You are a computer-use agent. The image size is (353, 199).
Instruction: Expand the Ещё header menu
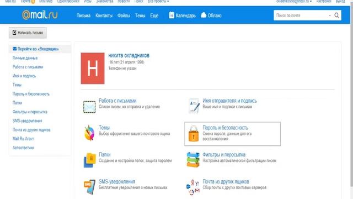[154, 15]
